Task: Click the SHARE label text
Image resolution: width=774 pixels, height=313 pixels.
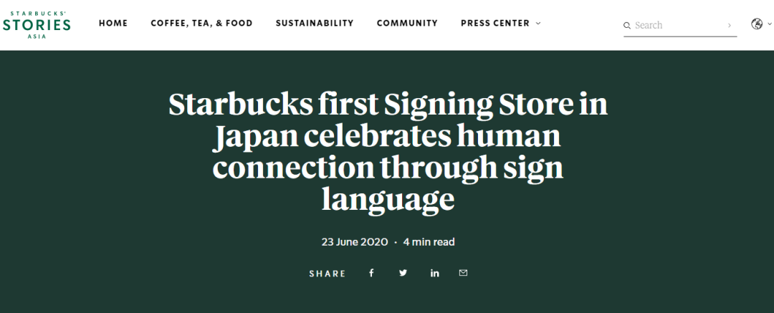Action: 328,274
